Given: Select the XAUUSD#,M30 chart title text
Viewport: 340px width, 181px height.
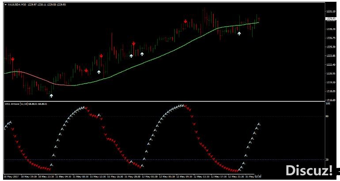Looking at the screenshot, I should pos(17,4).
